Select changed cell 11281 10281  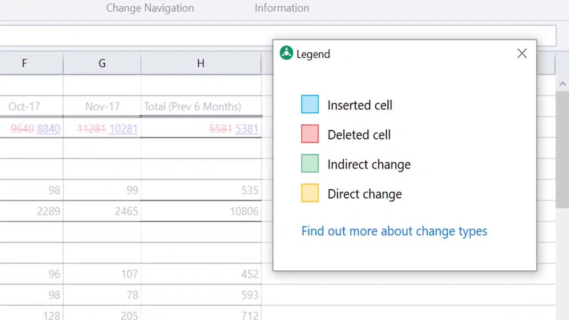click(x=102, y=128)
